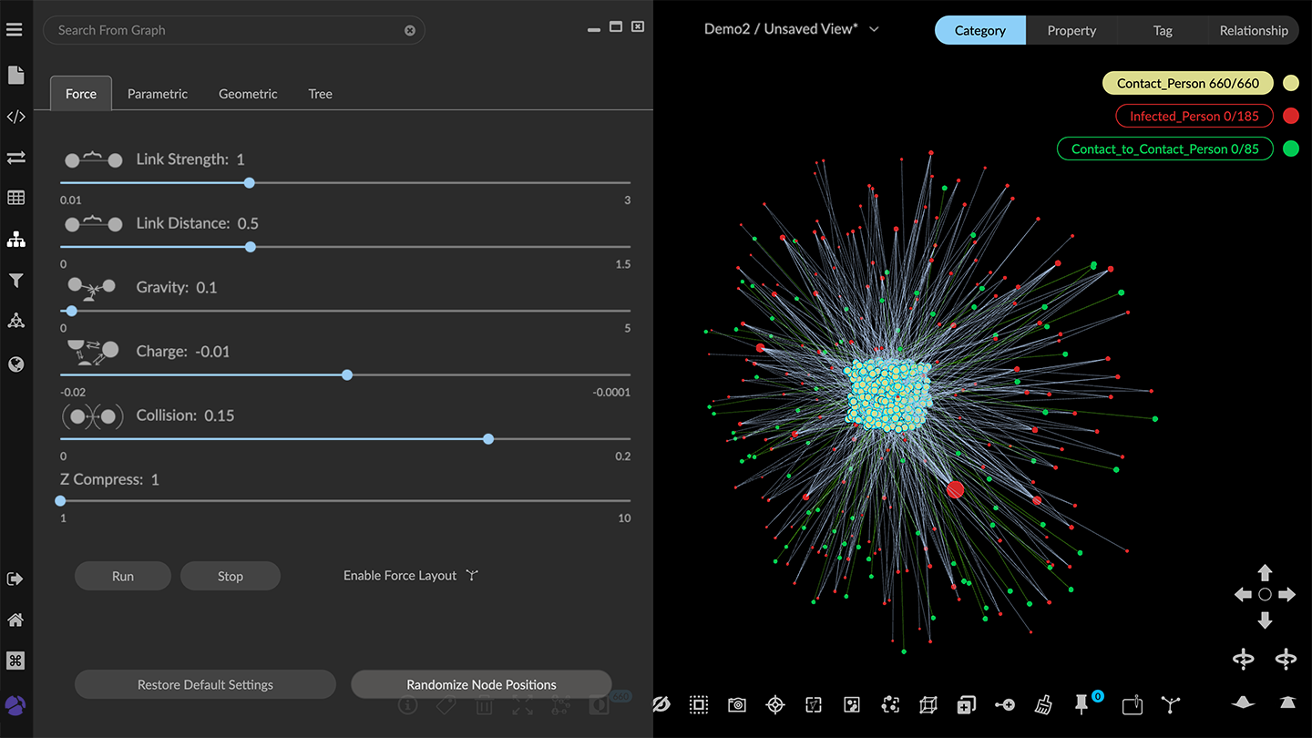Toggle Enable Force Layout

coord(410,576)
